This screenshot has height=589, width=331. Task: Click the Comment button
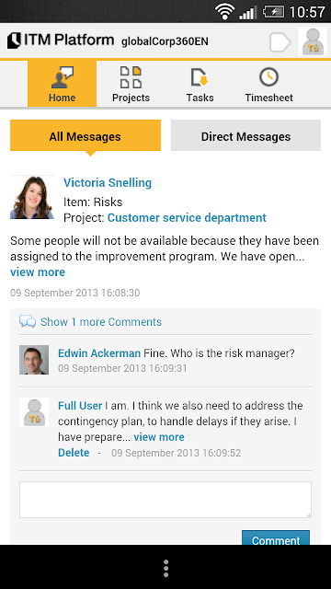(276, 537)
